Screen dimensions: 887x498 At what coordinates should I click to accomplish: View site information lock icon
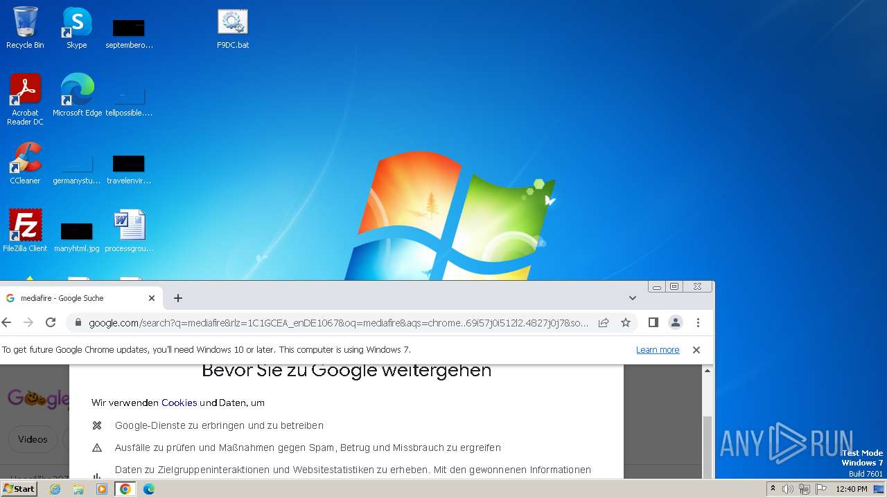coord(78,322)
